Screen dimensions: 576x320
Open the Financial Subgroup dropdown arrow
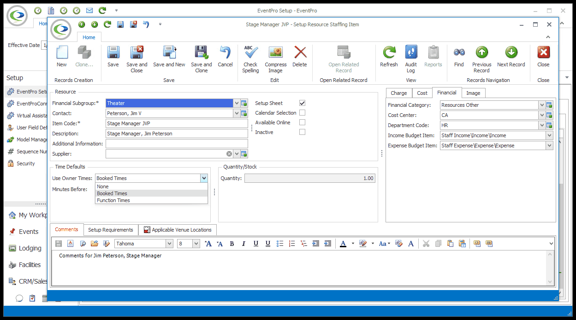[237, 103]
